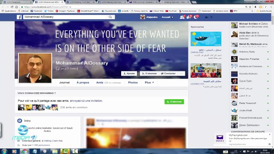Viewport: 274px width, 154px height.
Task: Click the browser home button
Action: [17, 7]
